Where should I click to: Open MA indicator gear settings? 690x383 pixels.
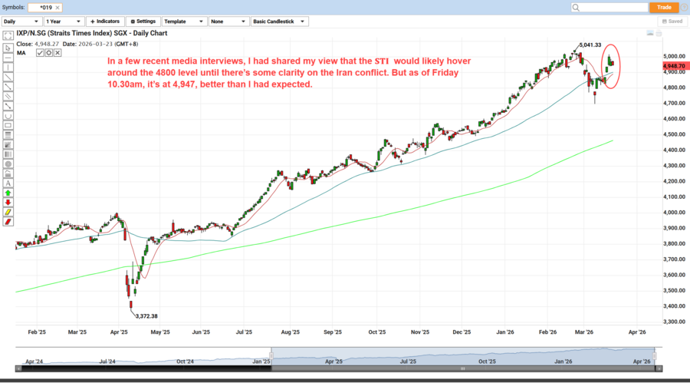coord(48,52)
